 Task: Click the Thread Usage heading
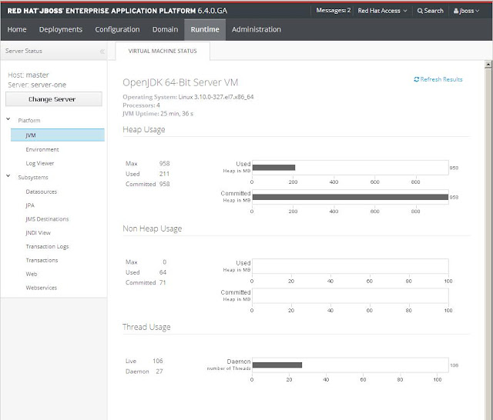click(x=146, y=327)
